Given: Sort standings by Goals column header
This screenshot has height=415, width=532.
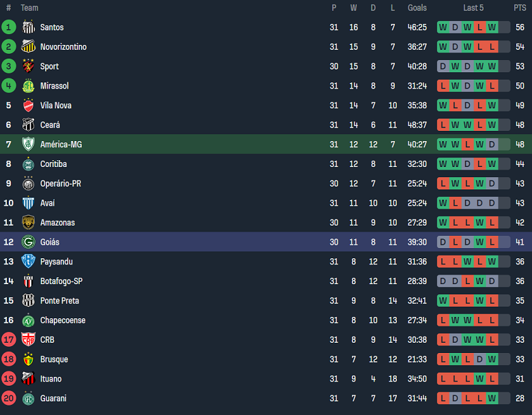Looking at the screenshot, I should pyautogui.click(x=417, y=8).
